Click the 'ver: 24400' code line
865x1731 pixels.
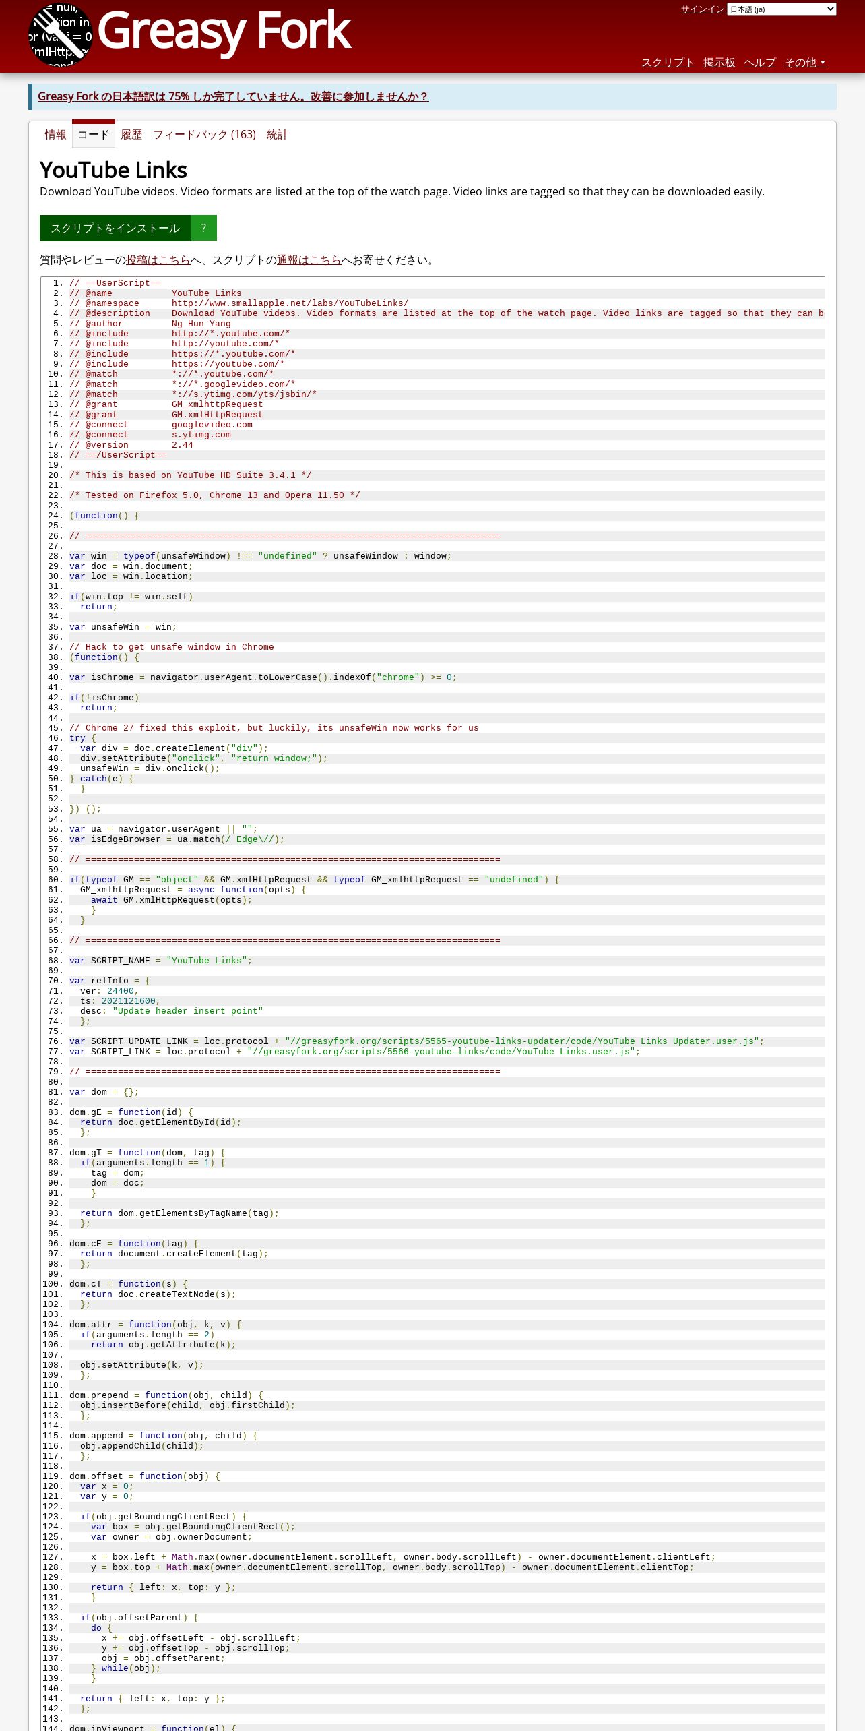coord(109,991)
